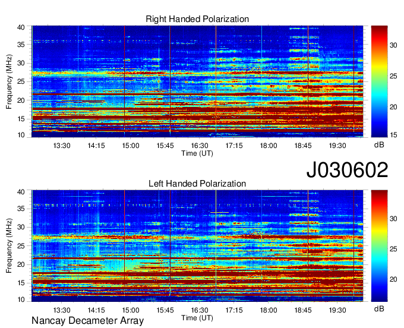Click 15:00 tick on Left Handed time axis
Viewport: 404px width, 328px height.
[131, 310]
